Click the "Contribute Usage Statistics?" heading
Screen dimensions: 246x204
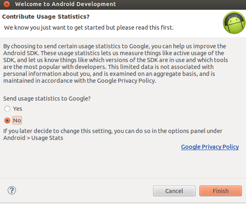[46, 17]
